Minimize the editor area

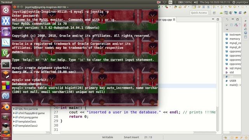213,19
